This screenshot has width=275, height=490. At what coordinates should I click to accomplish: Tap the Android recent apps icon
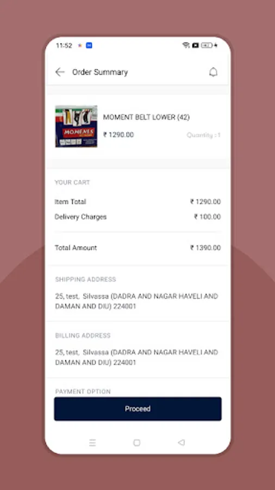pyautogui.click(x=92, y=443)
